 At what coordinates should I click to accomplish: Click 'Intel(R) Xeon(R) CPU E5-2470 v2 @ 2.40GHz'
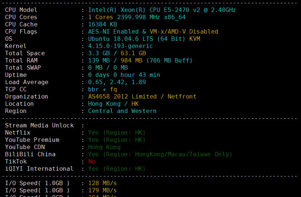pyautogui.click(x=162, y=10)
